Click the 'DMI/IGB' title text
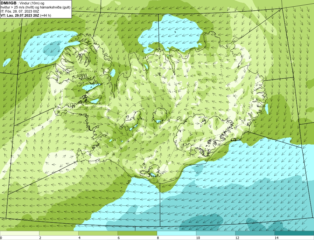Screen dimensions: 314x240 [8, 3]
